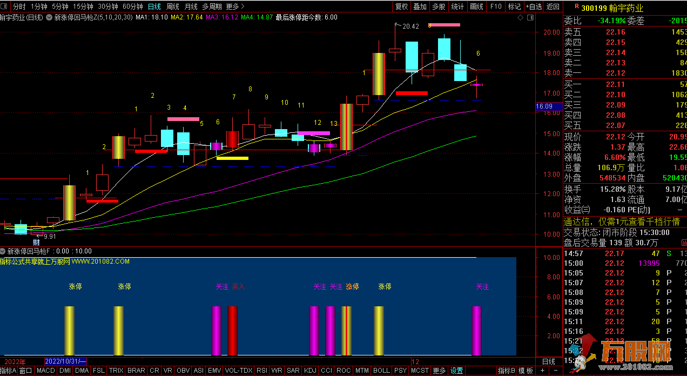Click the 返回 back button
This screenshot has height=376, width=687.
(553, 6)
